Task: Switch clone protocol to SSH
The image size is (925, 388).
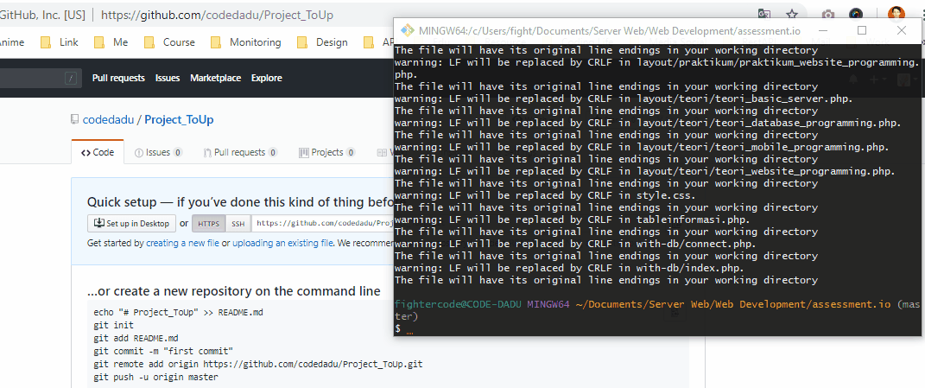Action: point(238,223)
